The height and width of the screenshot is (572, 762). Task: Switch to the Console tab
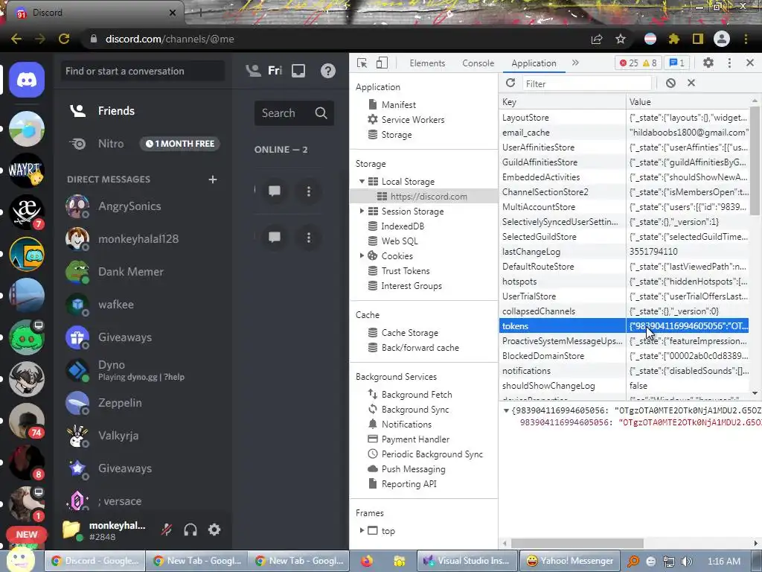478,63
